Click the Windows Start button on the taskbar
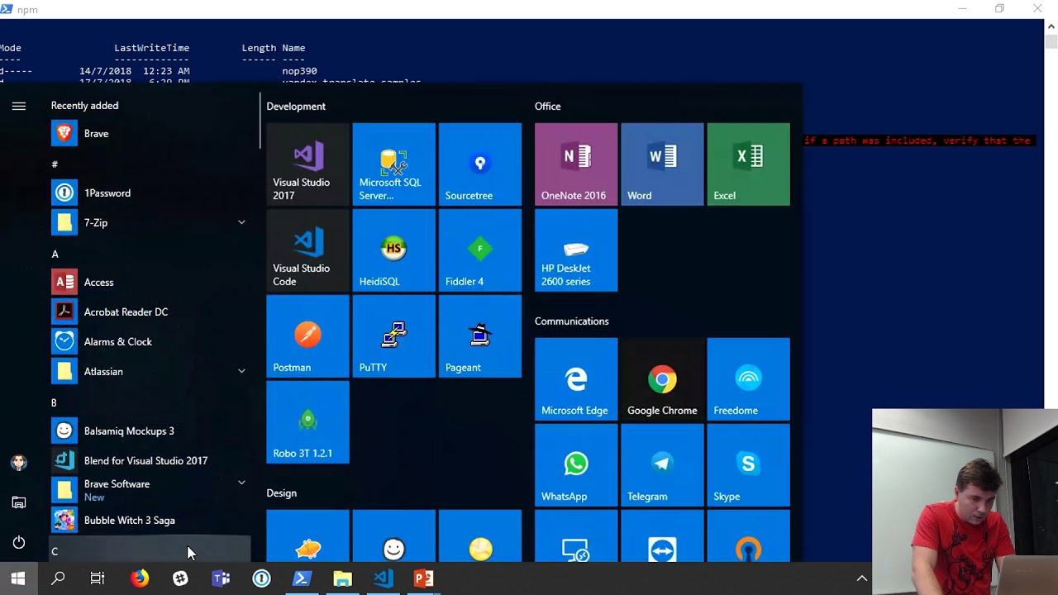The image size is (1058, 595). (18, 578)
